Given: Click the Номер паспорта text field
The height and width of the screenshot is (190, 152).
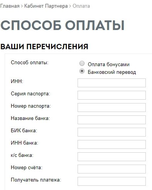Looking at the screenshot, I should click(111, 107).
